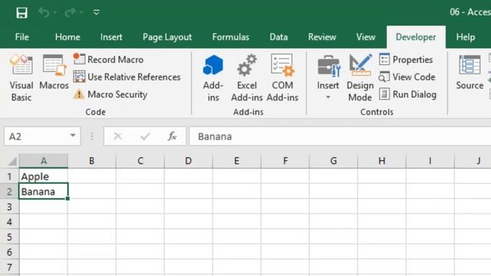
Task: Open Excel Add-ins manager
Action: (x=247, y=78)
